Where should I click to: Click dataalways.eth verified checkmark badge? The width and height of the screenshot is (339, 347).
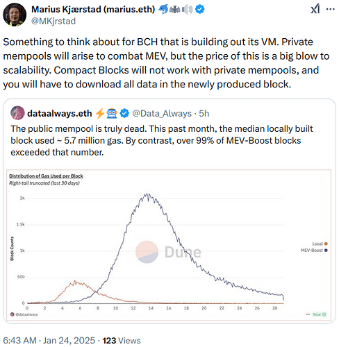pos(124,113)
